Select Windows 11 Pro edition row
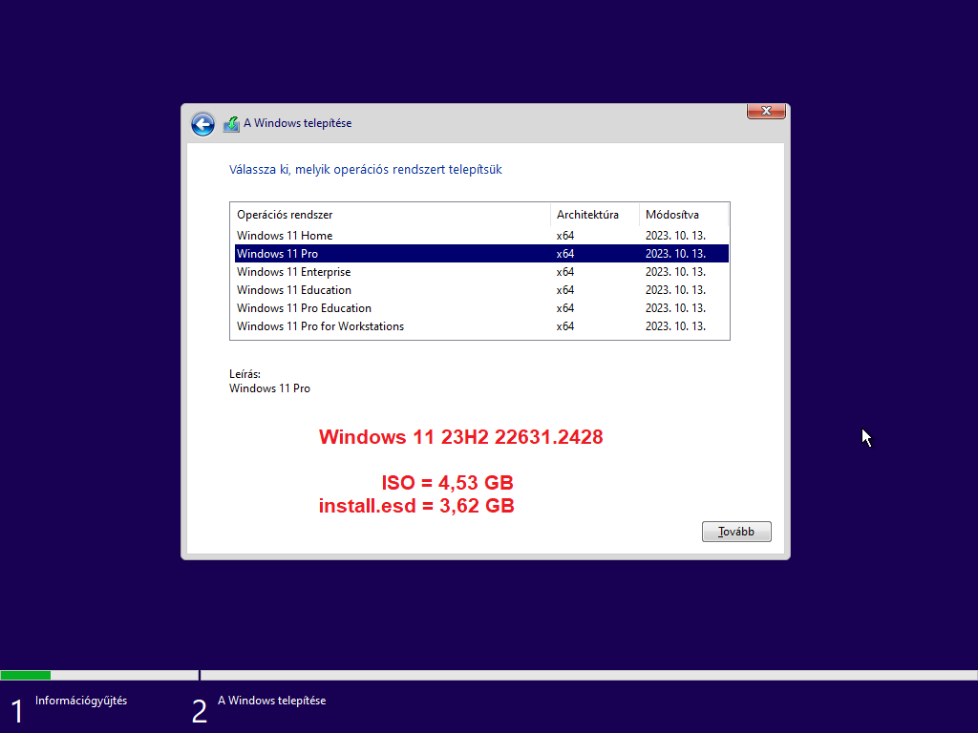The height and width of the screenshot is (733, 978). coord(481,254)
